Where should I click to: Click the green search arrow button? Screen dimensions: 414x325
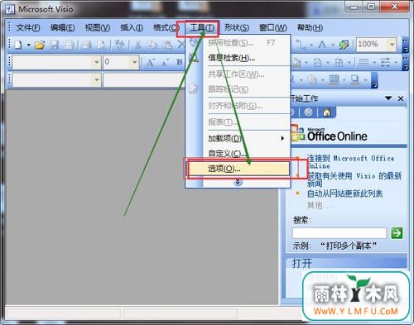coord(397,233)
